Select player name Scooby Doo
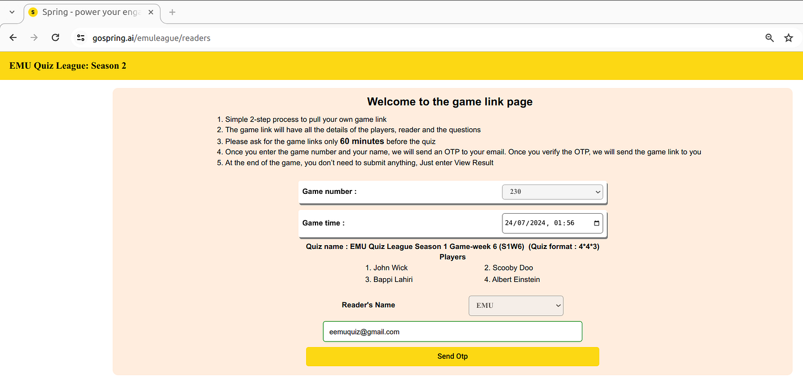Screen dimensions: 803x385 513,268
